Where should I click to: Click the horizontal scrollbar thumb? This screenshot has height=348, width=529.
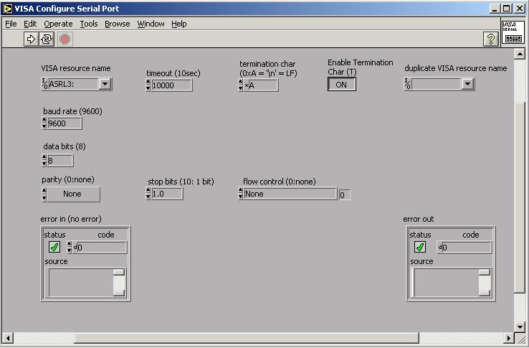(247, 338)
